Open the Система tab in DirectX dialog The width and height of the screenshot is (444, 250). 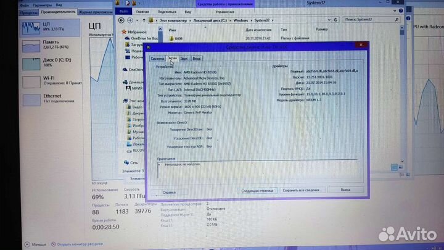pyautogui.click(x=158, y=58)
